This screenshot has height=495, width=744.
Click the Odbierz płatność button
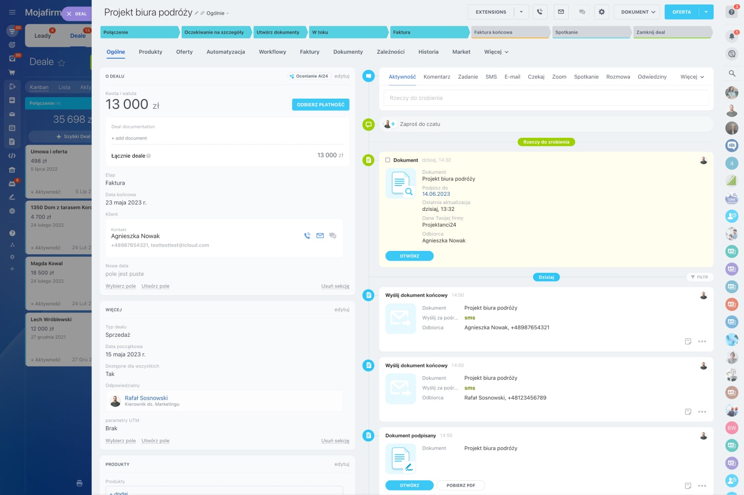point(320,104)
